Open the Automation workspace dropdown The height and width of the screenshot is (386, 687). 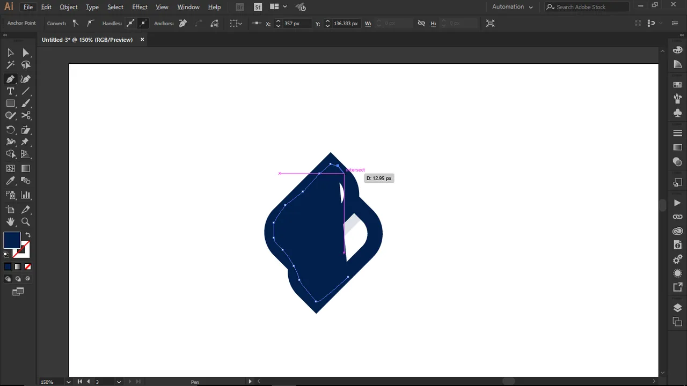point(513,7)
